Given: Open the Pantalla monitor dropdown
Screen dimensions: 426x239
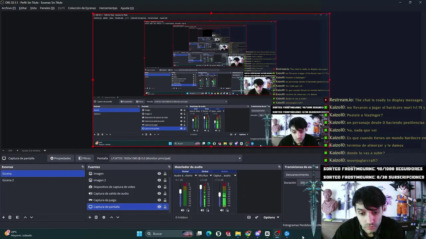Looking at the screenshot, I should pyautogui.click(x=176, y=158).
